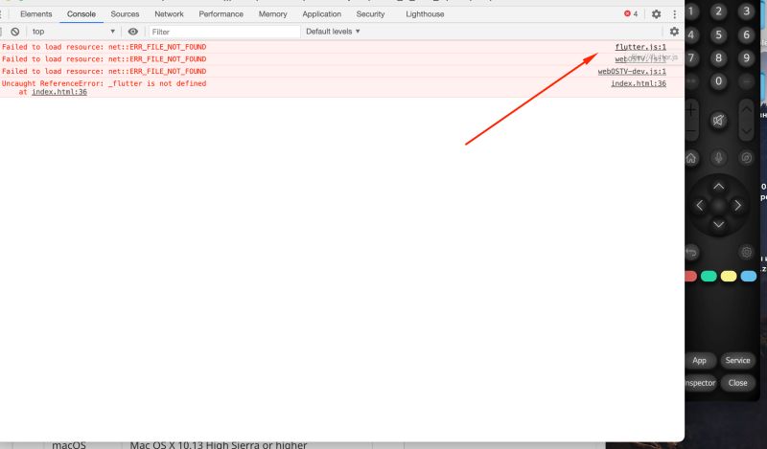Open console settings gear beside Default levels
This screenshot has height=449, width=767.
click(674, 32)
